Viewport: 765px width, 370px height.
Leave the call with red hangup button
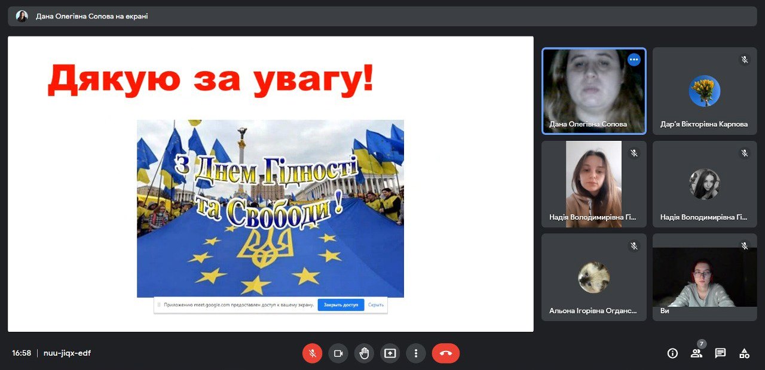tap(446, 353)
